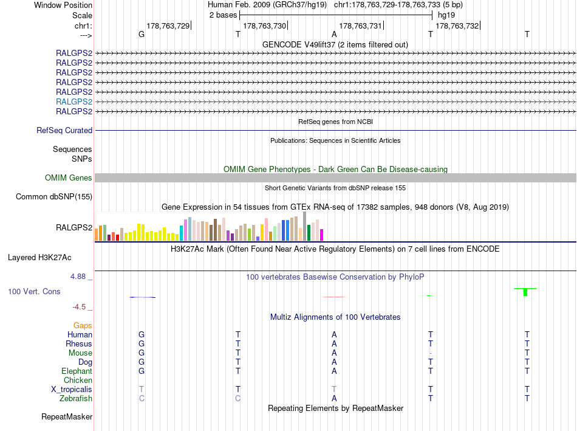Click '100 vertebrates Basewise Conservation by PhyloP' title
The height and width of the screenshot is (431, 577).
[335, 277]
